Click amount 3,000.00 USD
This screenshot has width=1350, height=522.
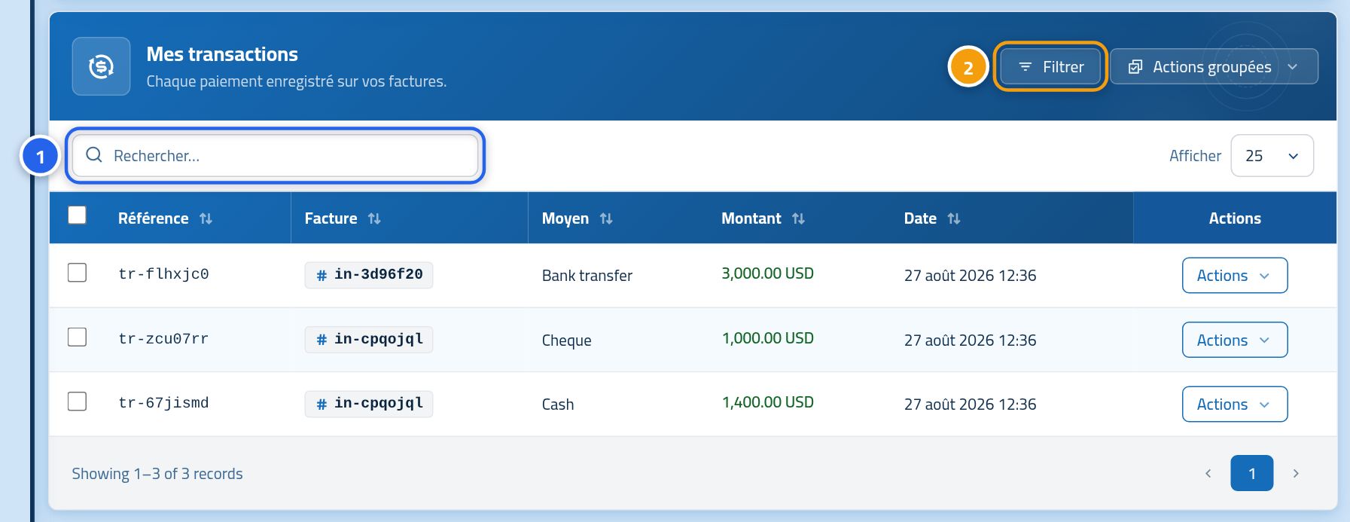coord(767,273)
